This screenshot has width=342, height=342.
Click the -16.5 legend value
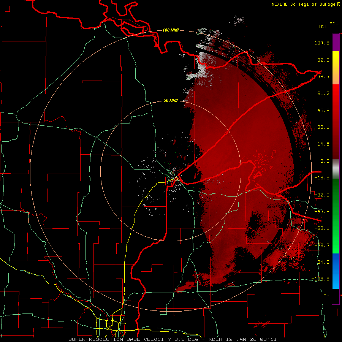[x=322, y=178]
